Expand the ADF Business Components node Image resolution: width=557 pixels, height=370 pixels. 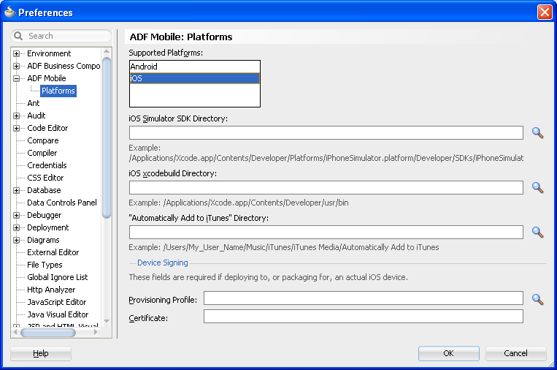pyautogui.click(x=16, y=66)
